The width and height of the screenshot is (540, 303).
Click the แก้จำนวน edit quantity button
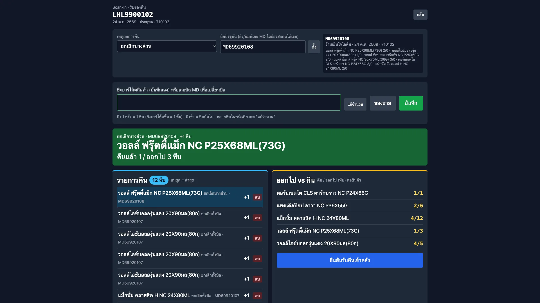pos(355,104)
